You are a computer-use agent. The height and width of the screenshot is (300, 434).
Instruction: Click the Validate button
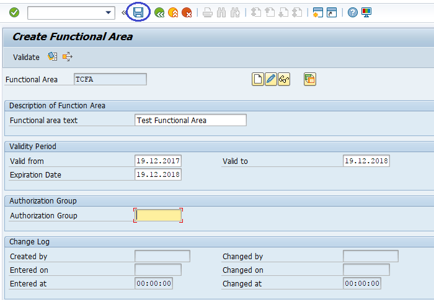tap(26, 57)
